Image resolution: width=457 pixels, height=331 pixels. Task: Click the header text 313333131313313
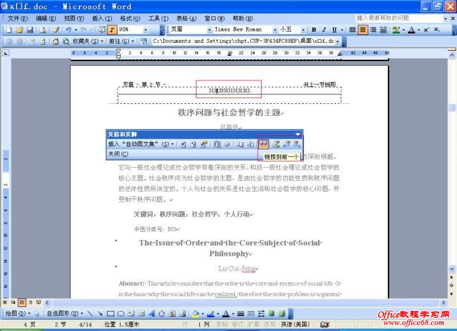coord(229,91)
